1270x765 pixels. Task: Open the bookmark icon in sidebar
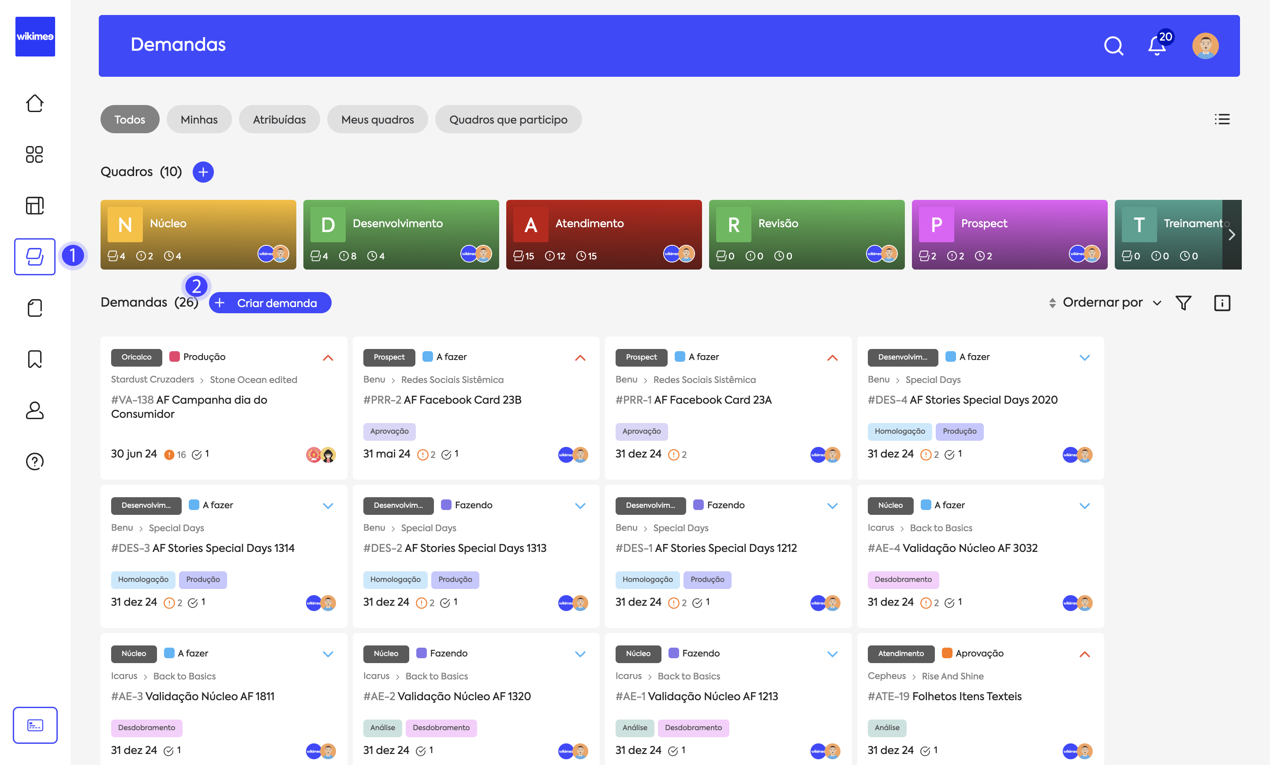(34, 359)
